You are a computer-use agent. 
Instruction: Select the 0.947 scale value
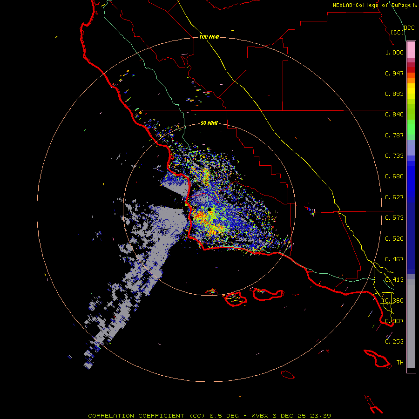tap(394, 73)
